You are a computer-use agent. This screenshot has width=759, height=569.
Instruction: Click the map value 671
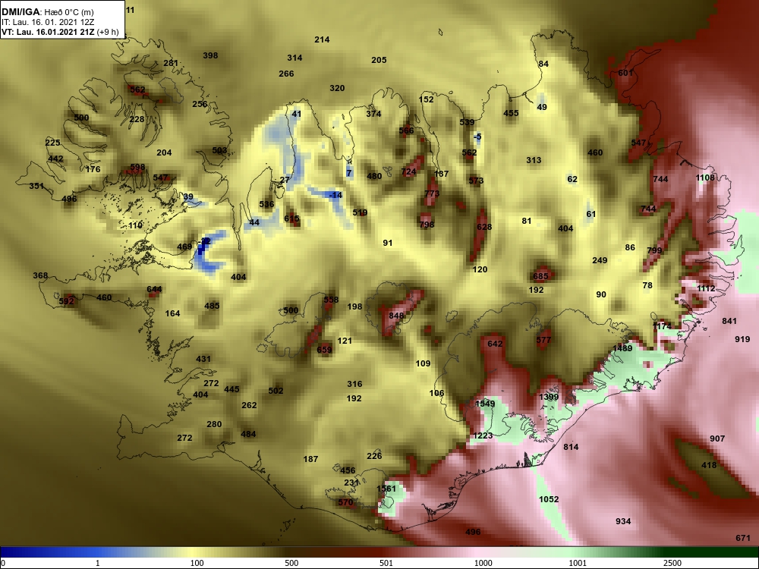(x=742, y=538)
